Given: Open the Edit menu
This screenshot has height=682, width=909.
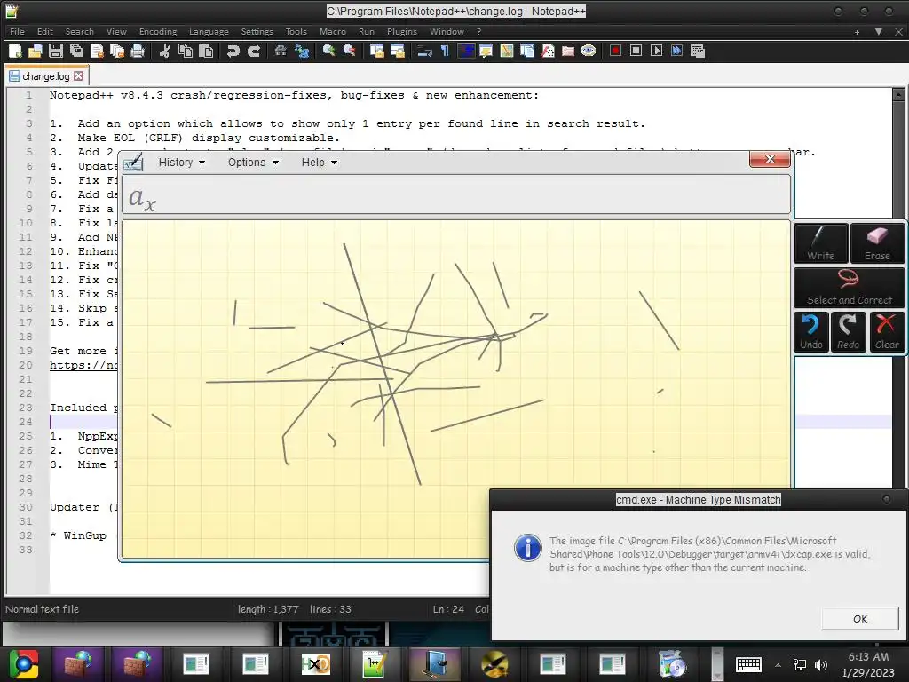Looking at the screenshot, I should coord(45,31).
